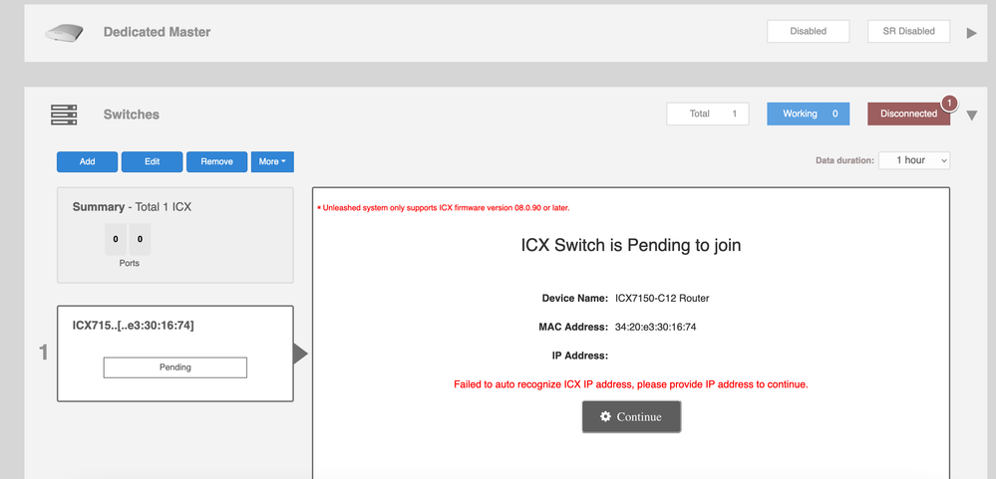Click the red notification badge on Disconnected
996x479 pixels.
tap(949, 103)
